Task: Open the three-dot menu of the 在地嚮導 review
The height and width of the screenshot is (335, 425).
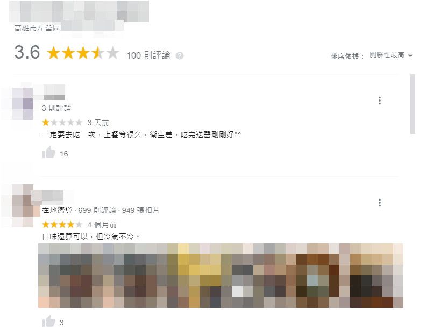Action: pyautogui.click(x=380, y=203)
